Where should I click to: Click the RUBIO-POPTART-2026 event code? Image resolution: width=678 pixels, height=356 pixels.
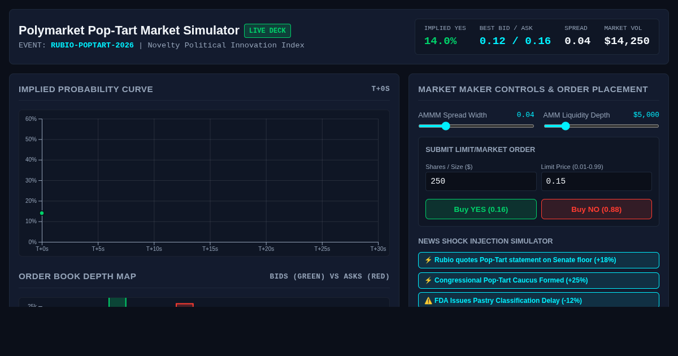tap(92, 45)
